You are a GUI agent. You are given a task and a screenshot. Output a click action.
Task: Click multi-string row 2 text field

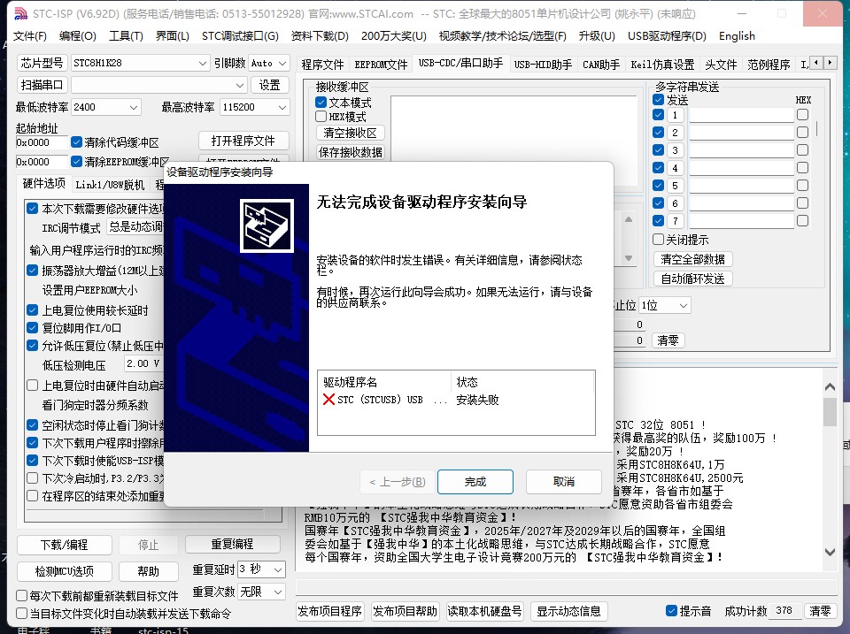742,132
